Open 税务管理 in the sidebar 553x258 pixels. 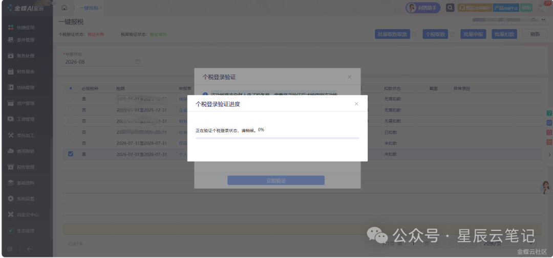pyautogui.click(x=21, y=167)
